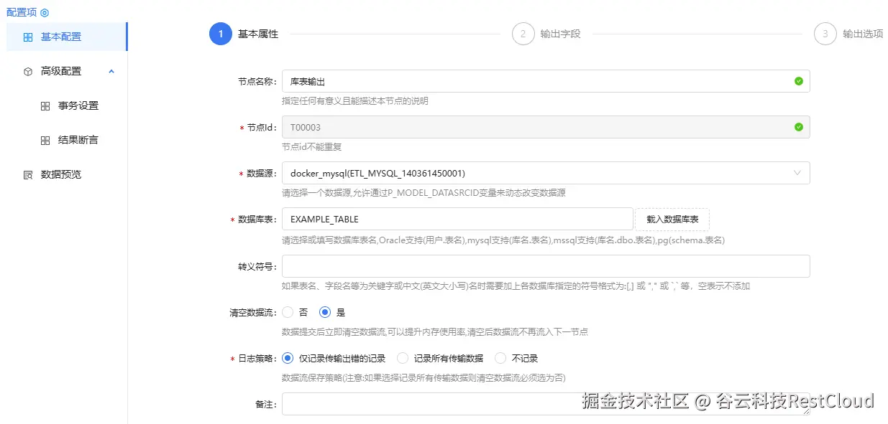Click the 清空数据流 field label
Viewport: 888px width, 424px height.
[253, 312]
